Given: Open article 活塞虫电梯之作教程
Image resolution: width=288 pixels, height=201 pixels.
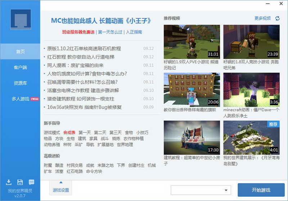Looking at the screenshot, I should pyautogui.click(x=83, y=90).
